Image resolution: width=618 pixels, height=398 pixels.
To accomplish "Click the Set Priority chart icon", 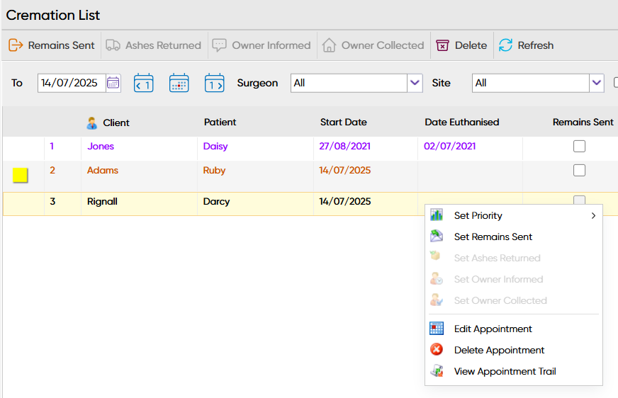I will coord(437,215).
